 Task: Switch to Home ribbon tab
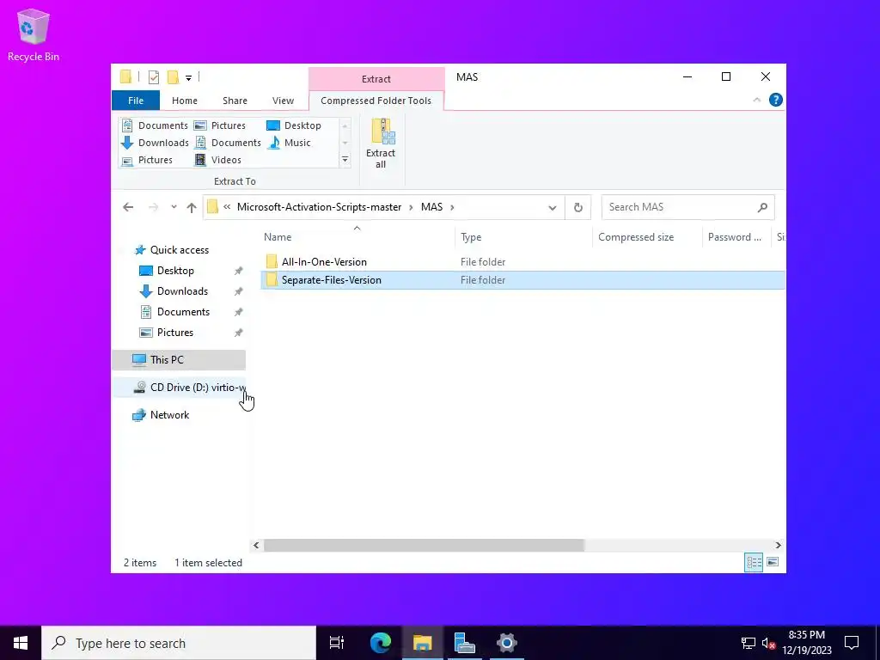pos(185,101)
